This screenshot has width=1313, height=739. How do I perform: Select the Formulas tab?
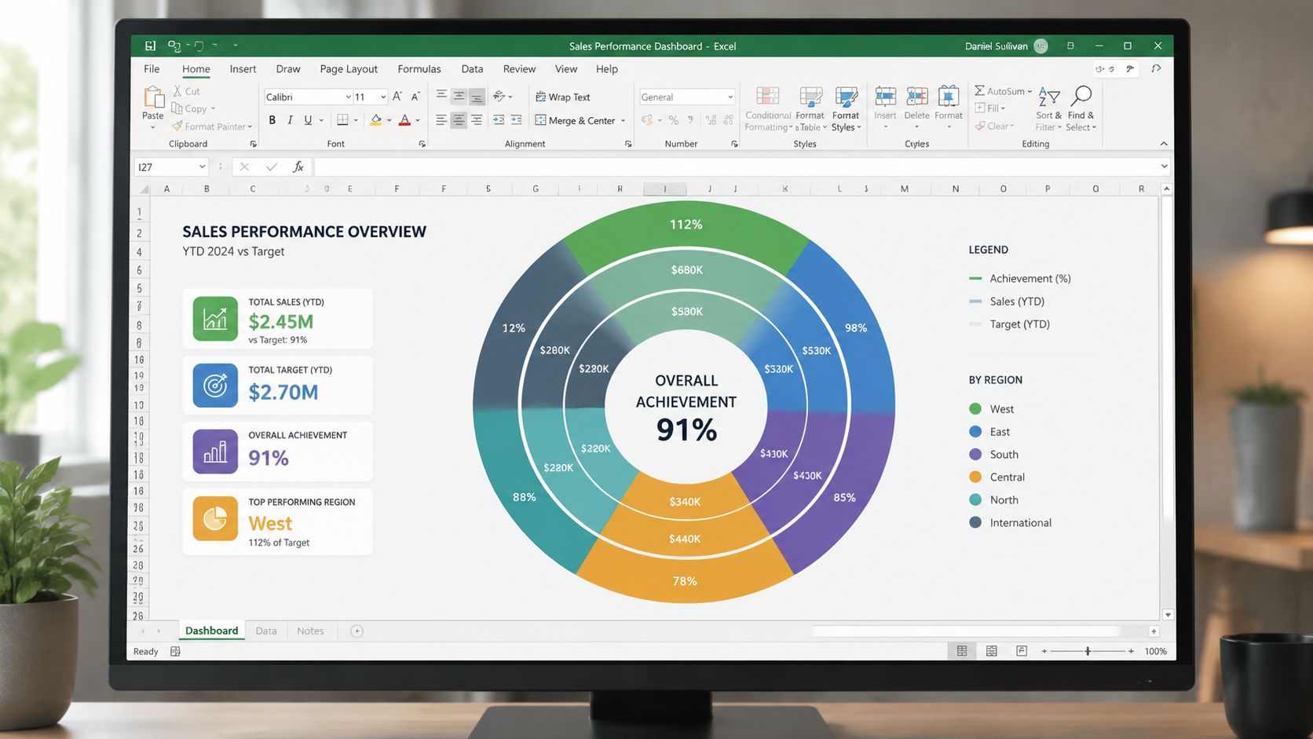[x=419, y=69]
